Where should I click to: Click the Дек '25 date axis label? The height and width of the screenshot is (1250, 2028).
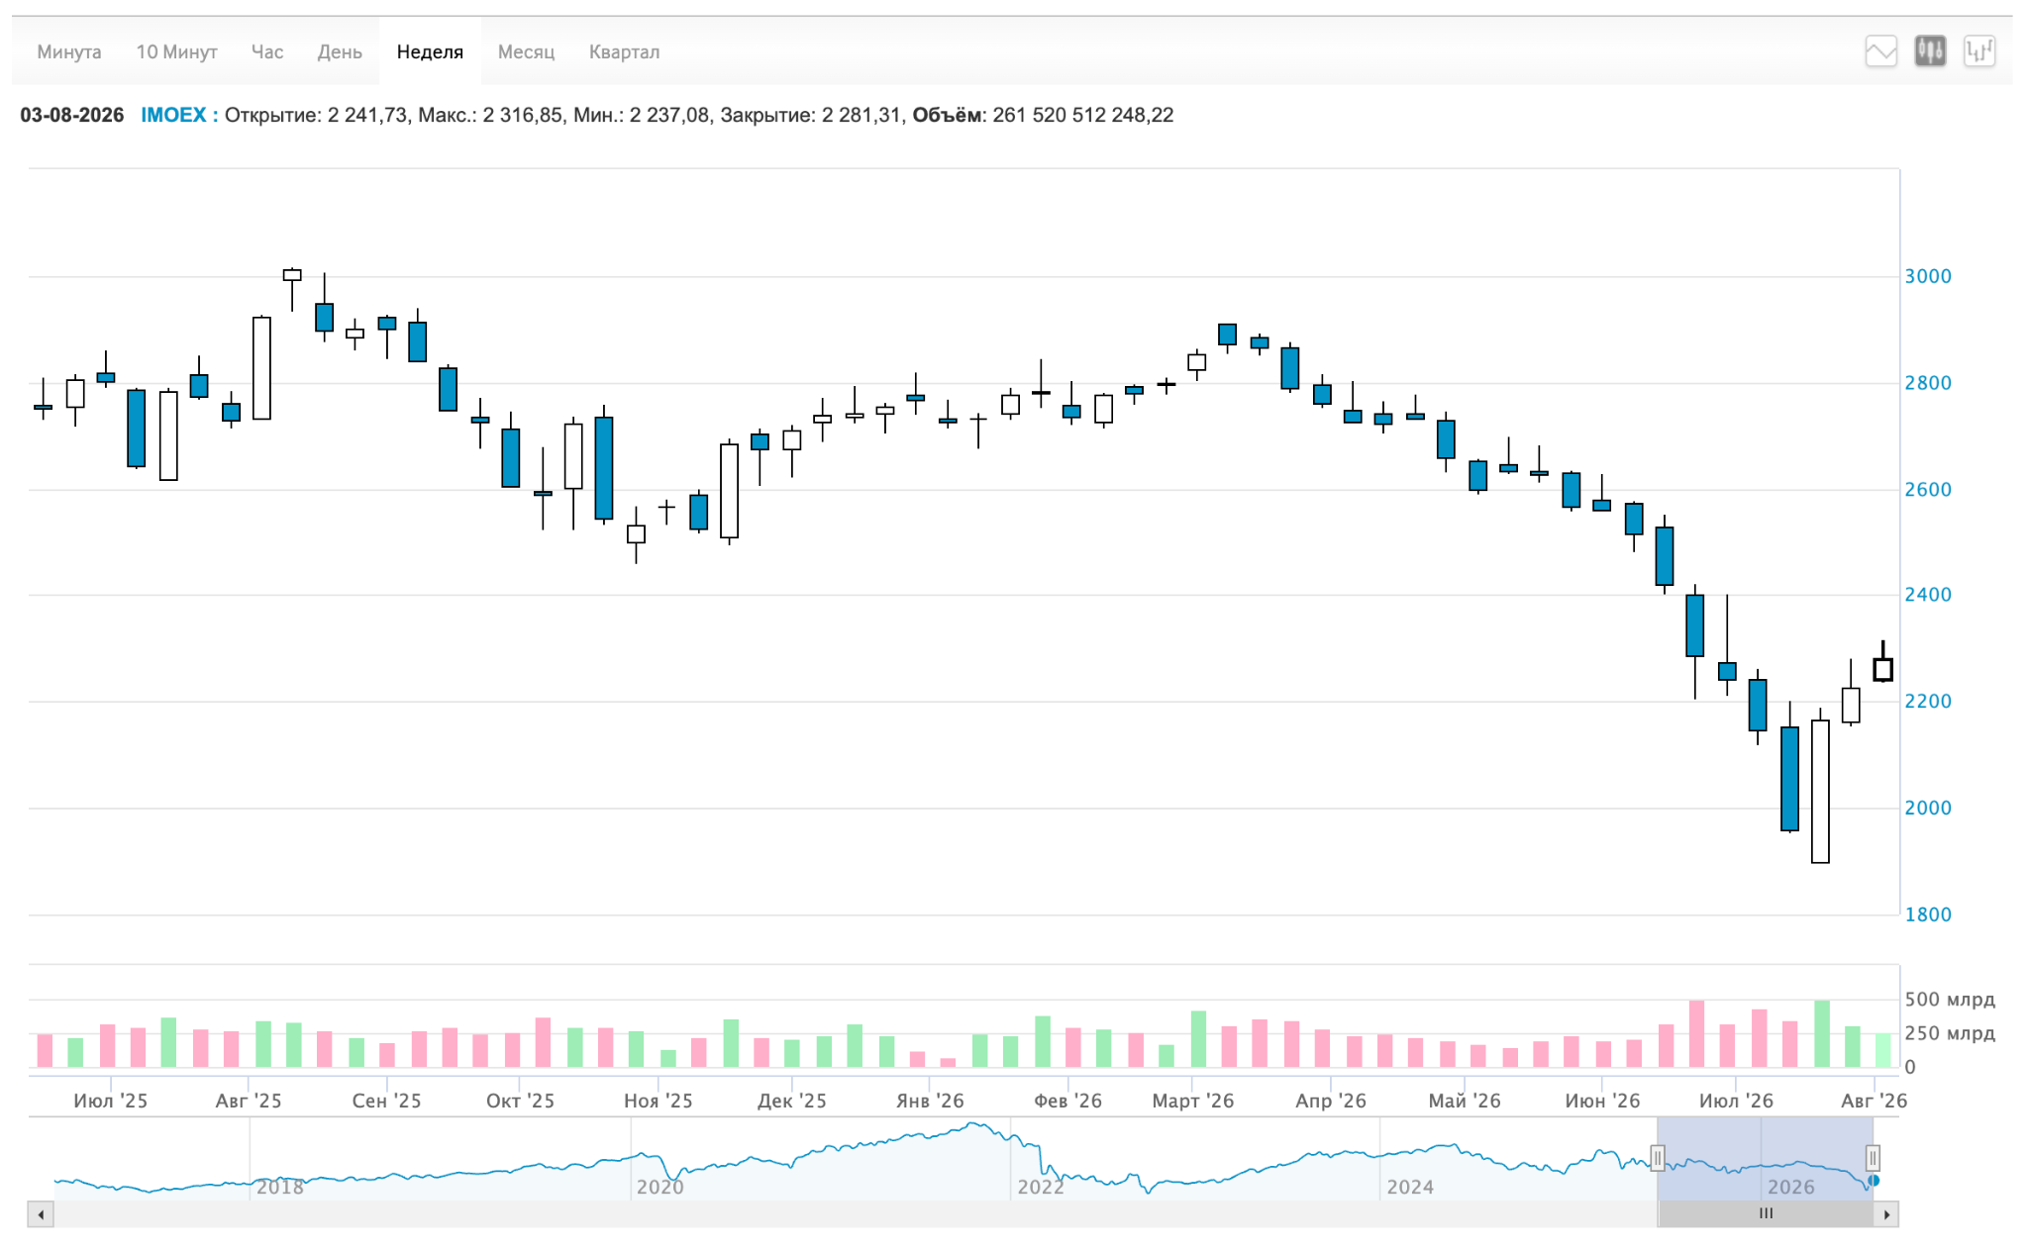point(791,1101)
